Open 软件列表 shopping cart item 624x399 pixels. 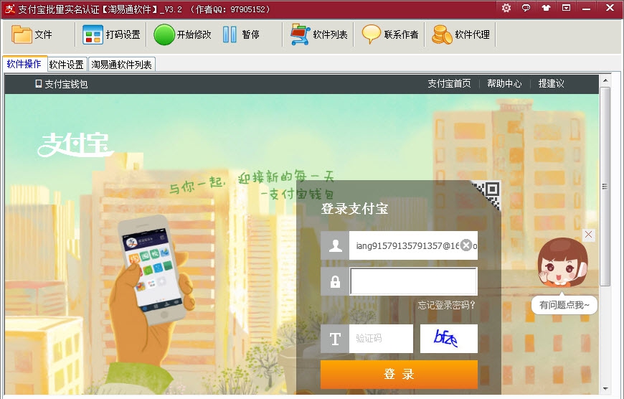[318, 34]
